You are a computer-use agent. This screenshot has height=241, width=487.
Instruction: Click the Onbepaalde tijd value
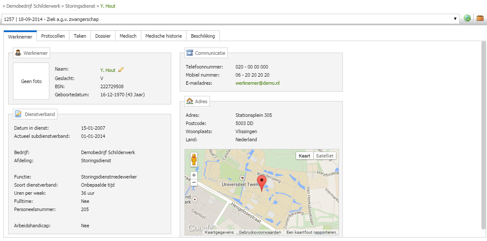click(98, 185)
